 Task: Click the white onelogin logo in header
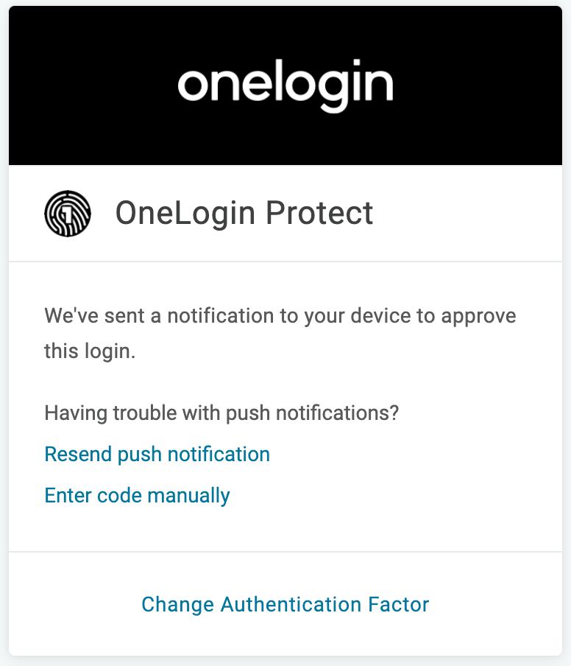[285, 85]
